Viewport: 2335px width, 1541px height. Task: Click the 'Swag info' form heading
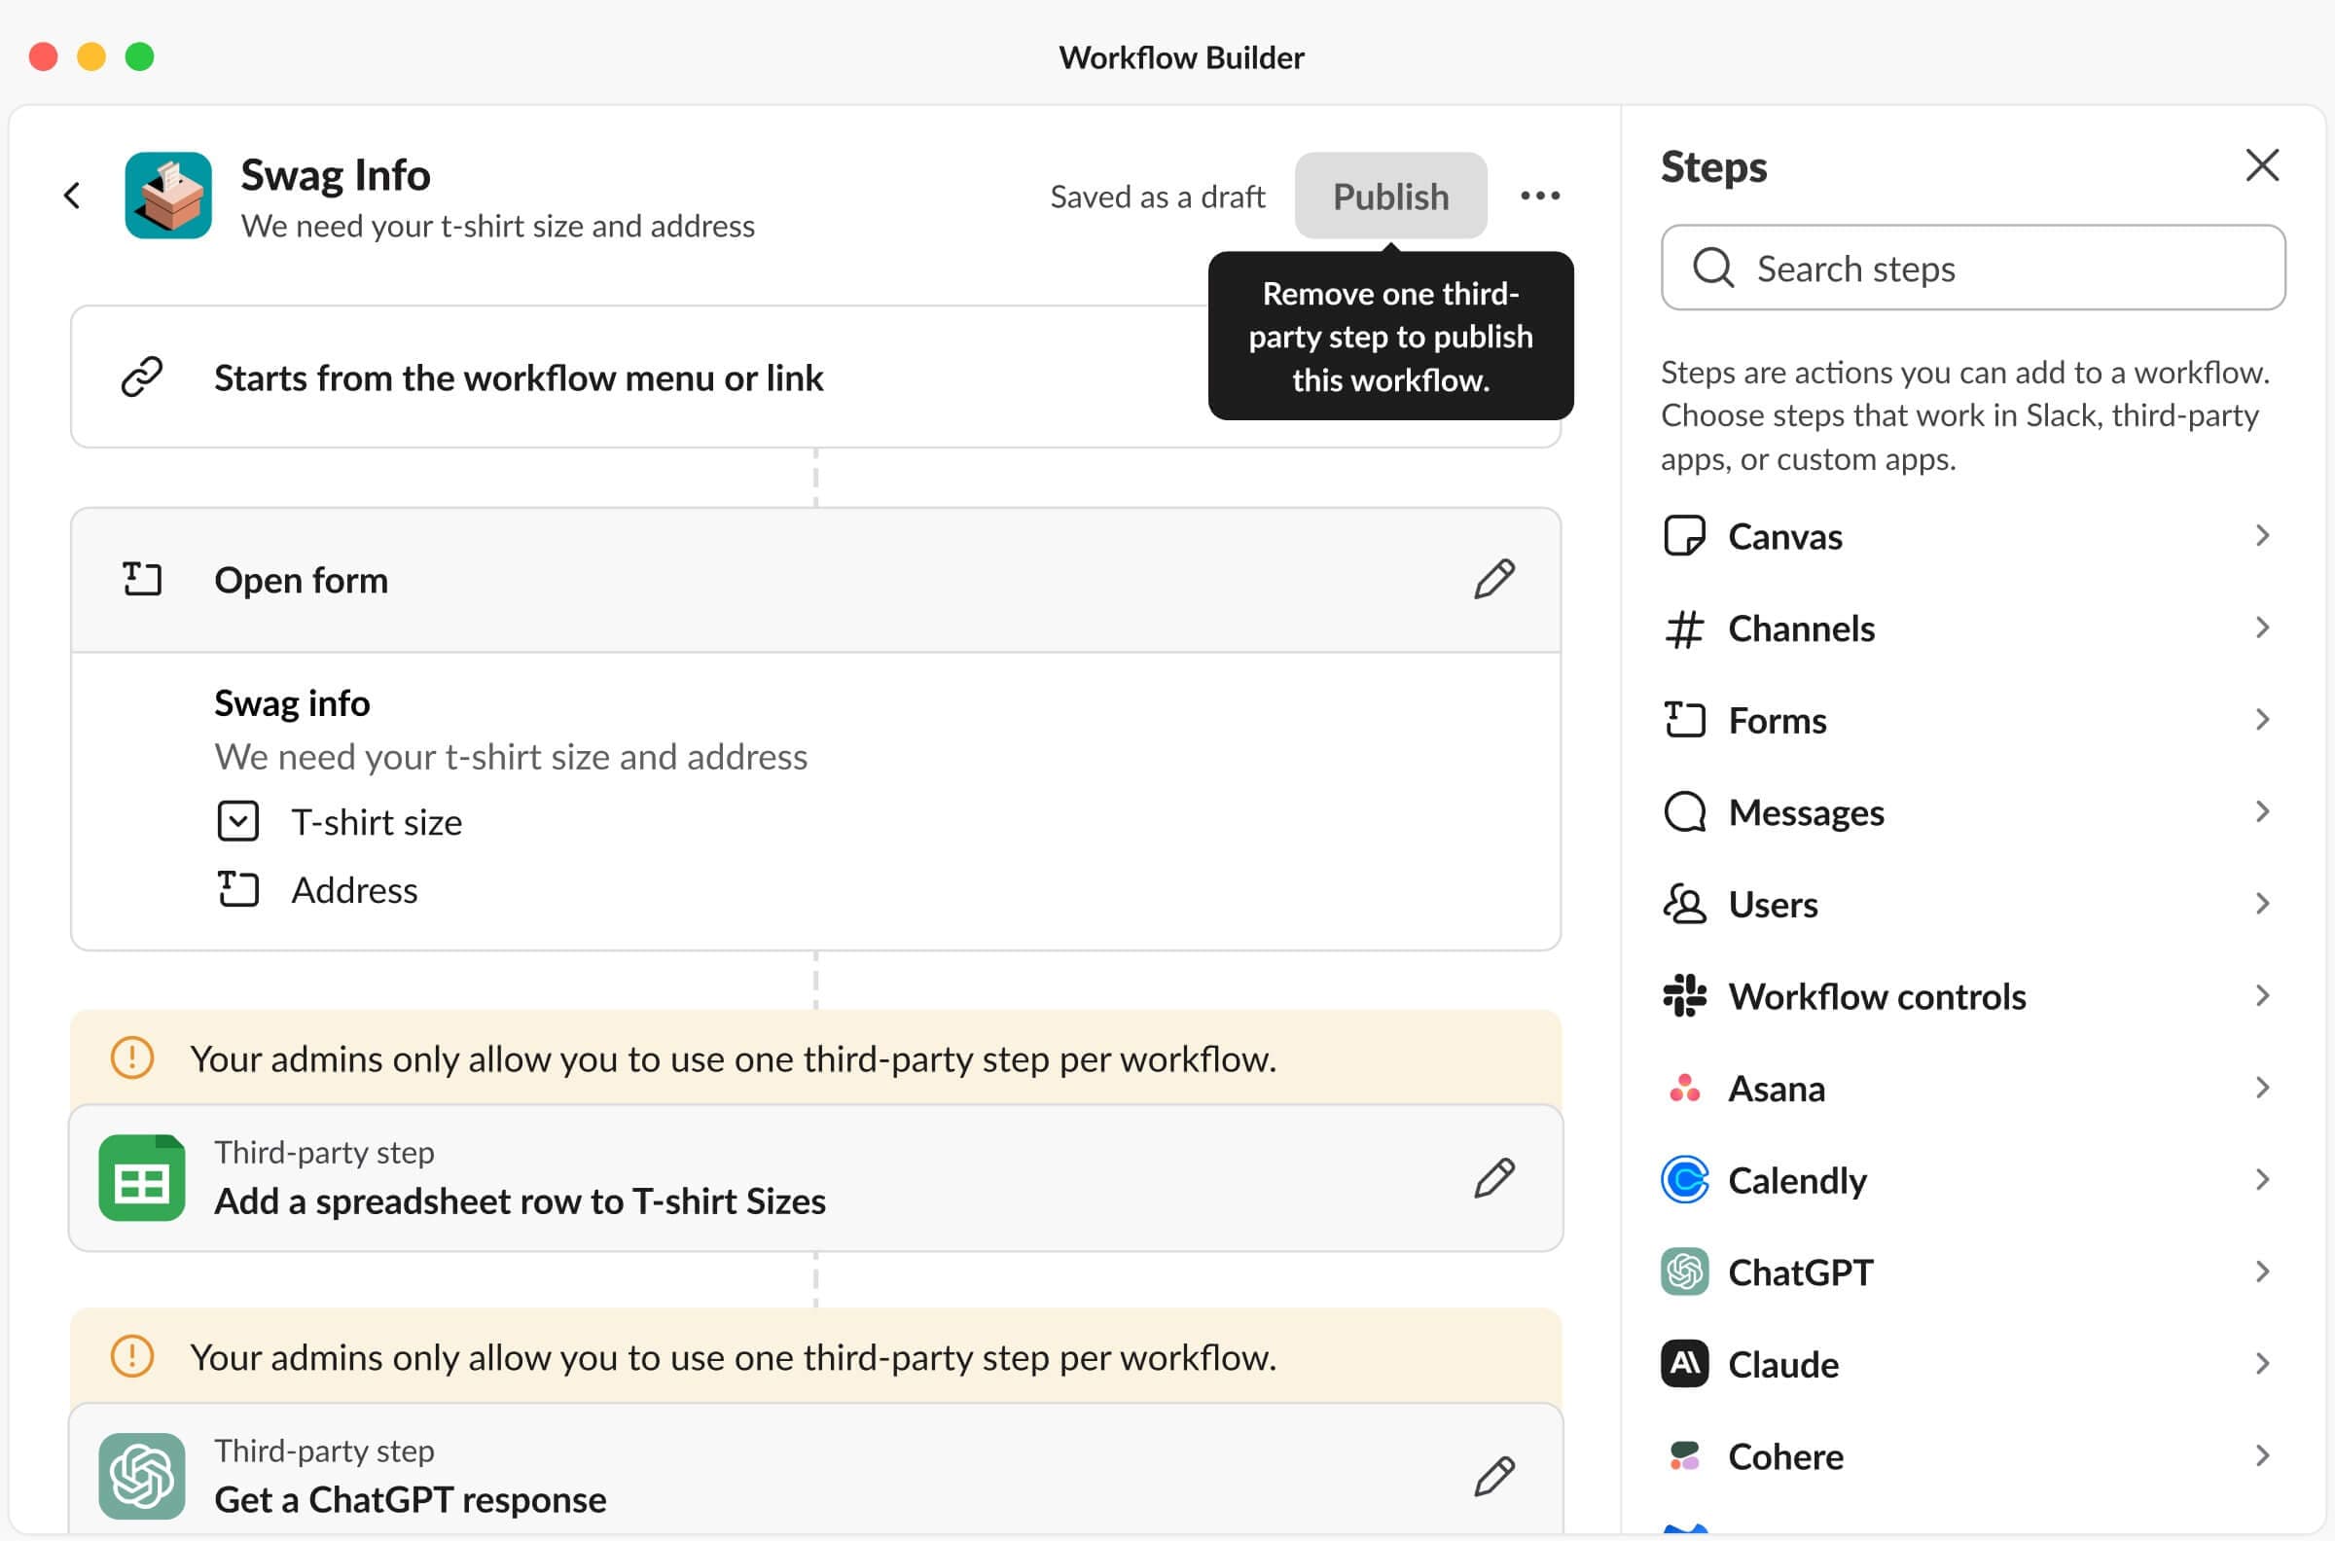point(292,703)
